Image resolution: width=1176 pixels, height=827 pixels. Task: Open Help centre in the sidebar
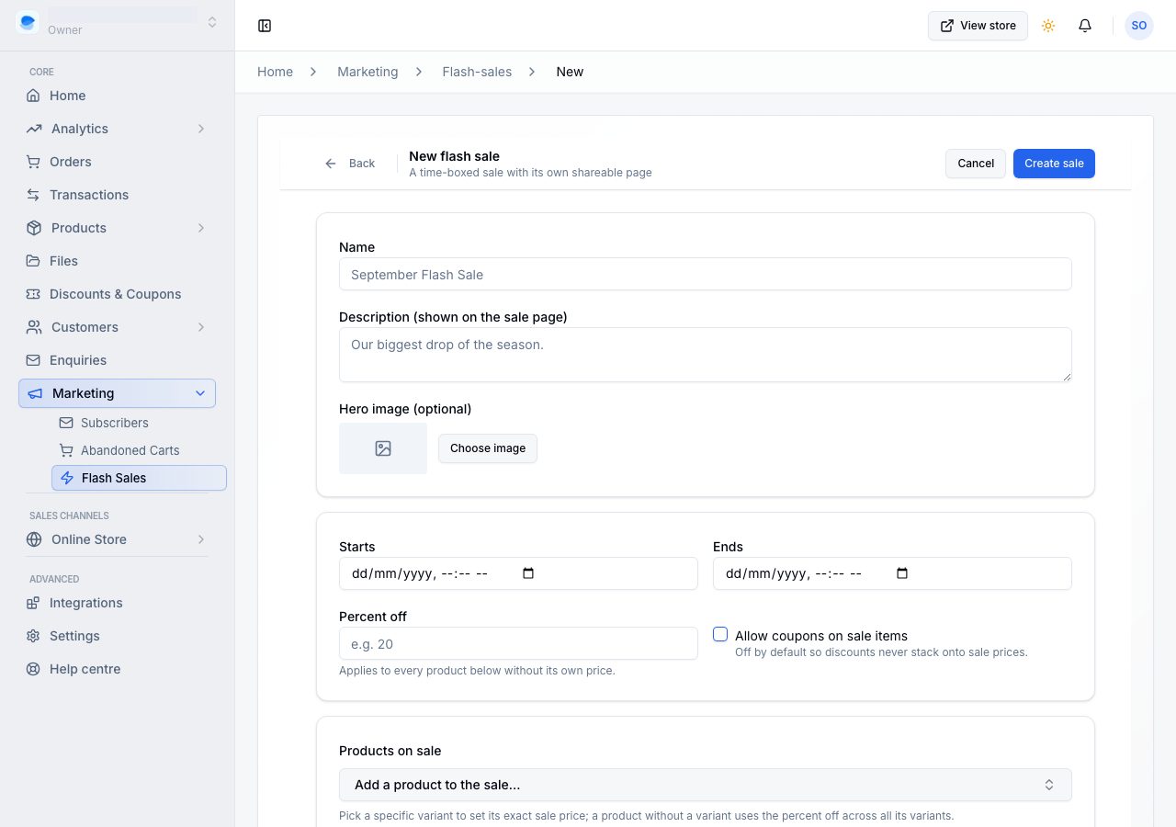(118, 669)
